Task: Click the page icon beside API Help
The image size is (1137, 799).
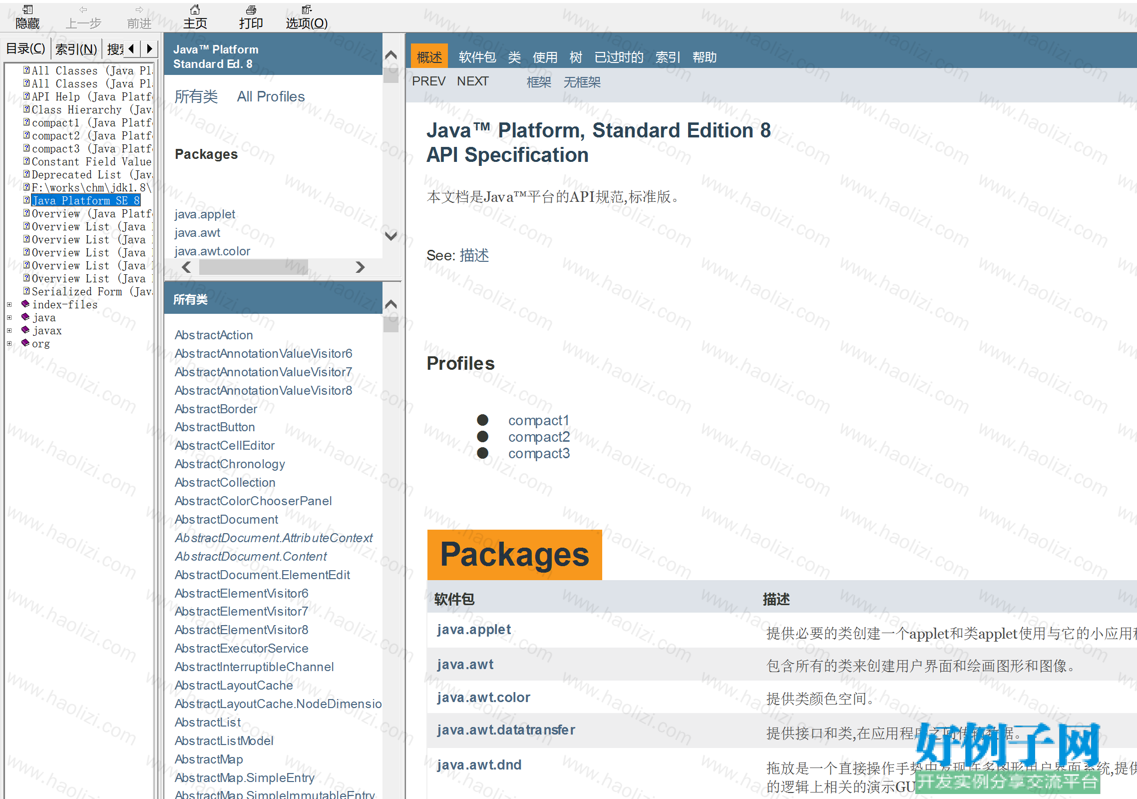Action: (x=26, y=96)
